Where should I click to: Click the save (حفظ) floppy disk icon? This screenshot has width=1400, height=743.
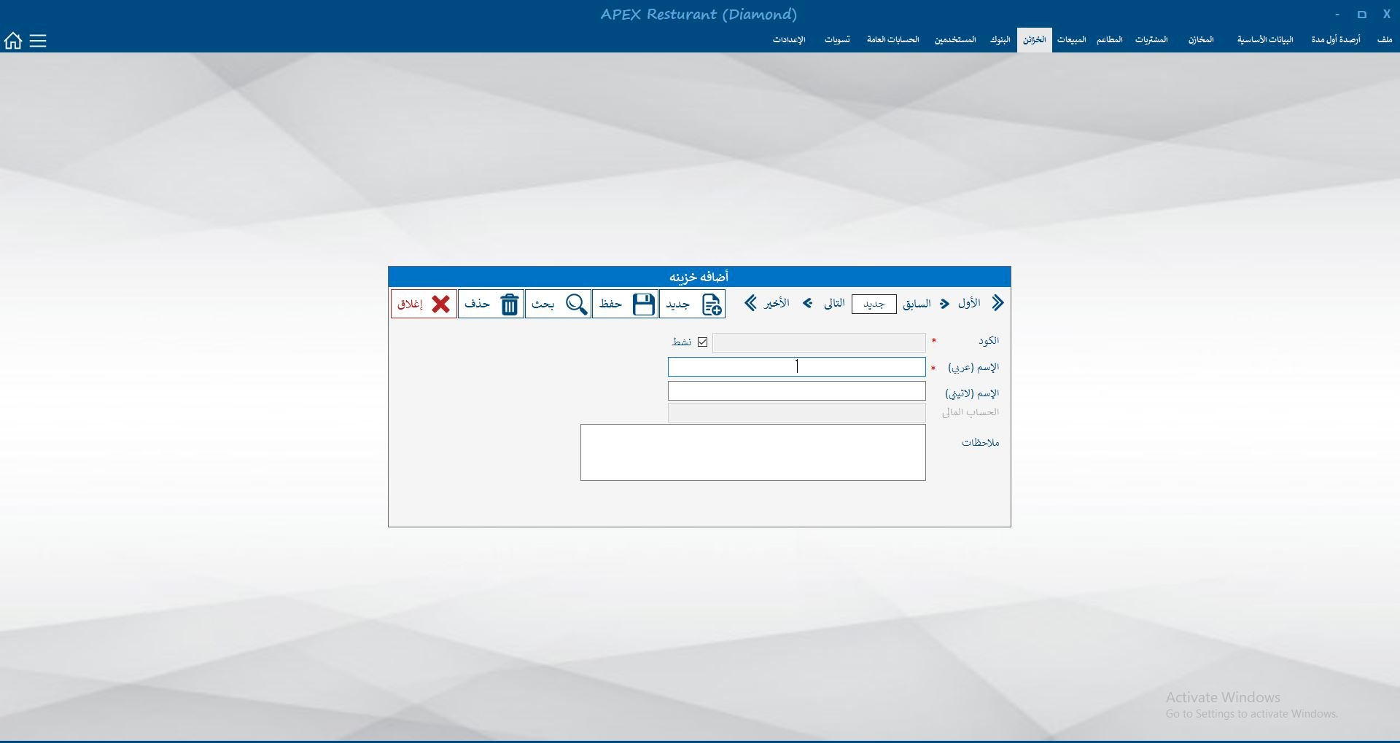pos(643,304)
